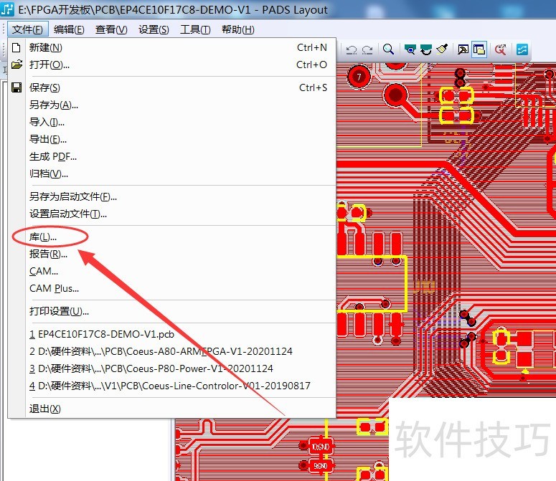Open the Output window hammer icon
Screen dimensions: 556x481
(463, 49)
